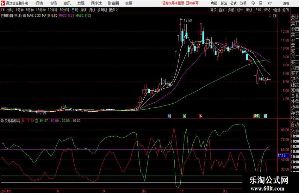Open the 选项 menu
The image size is (299, 193).
tap(243, 3)
